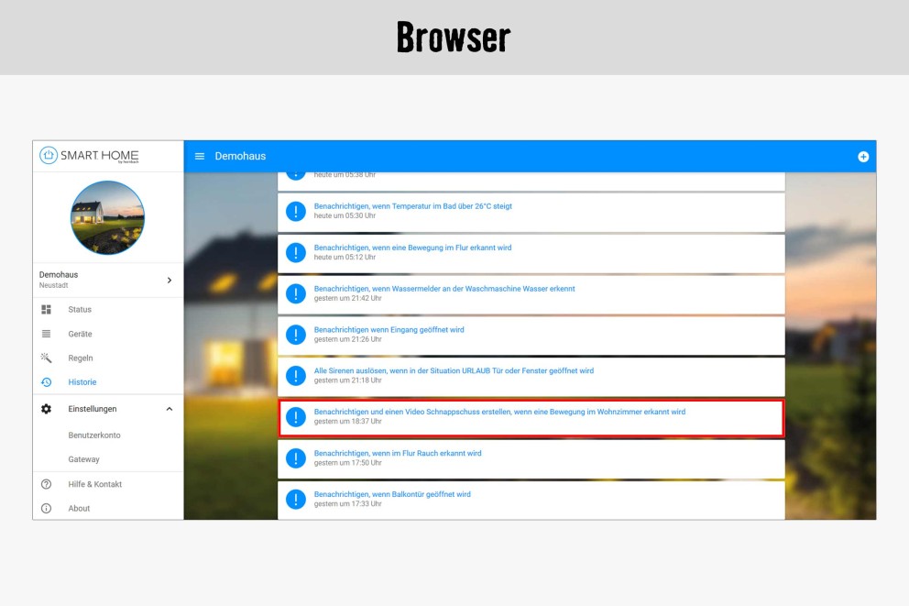Click the Regeln magic wand icon
This screenshot has width=909, height=606.
[47, 358]
